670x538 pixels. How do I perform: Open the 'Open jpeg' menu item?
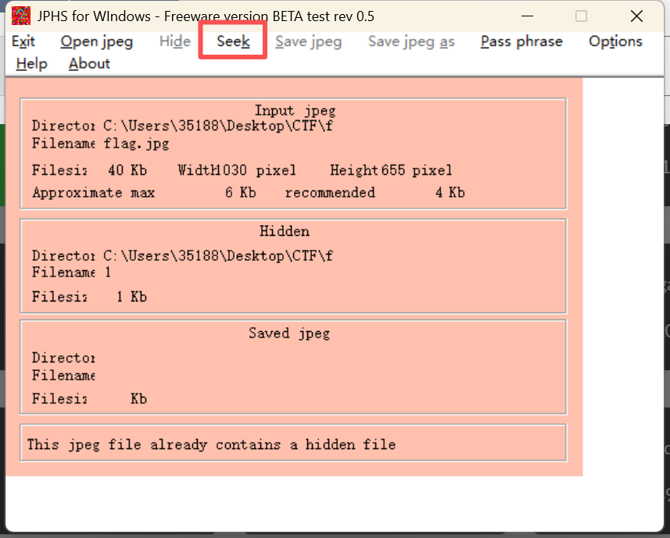pyautogui.click(x=97, y=41)
